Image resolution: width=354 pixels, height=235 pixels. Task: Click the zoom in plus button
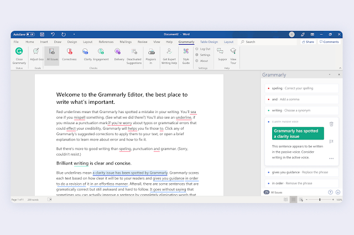333,200
